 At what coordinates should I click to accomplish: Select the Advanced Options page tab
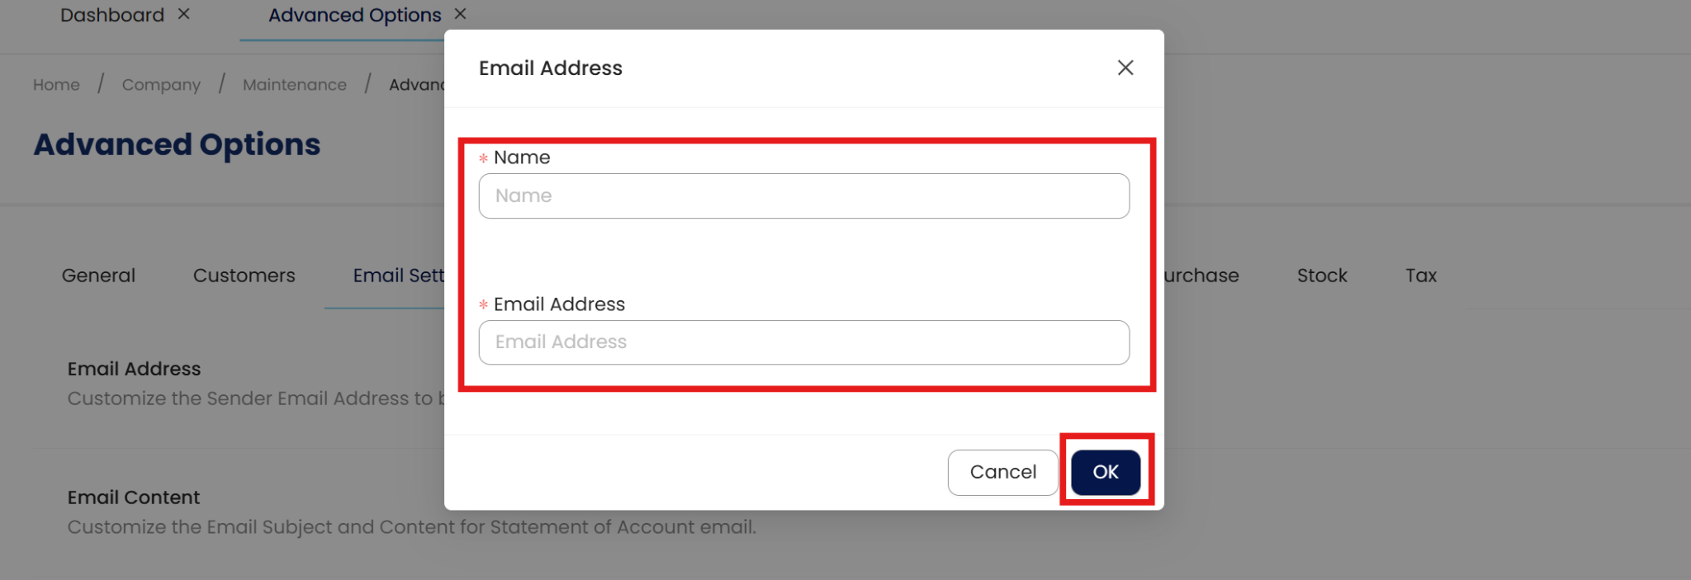pos(354,15)
